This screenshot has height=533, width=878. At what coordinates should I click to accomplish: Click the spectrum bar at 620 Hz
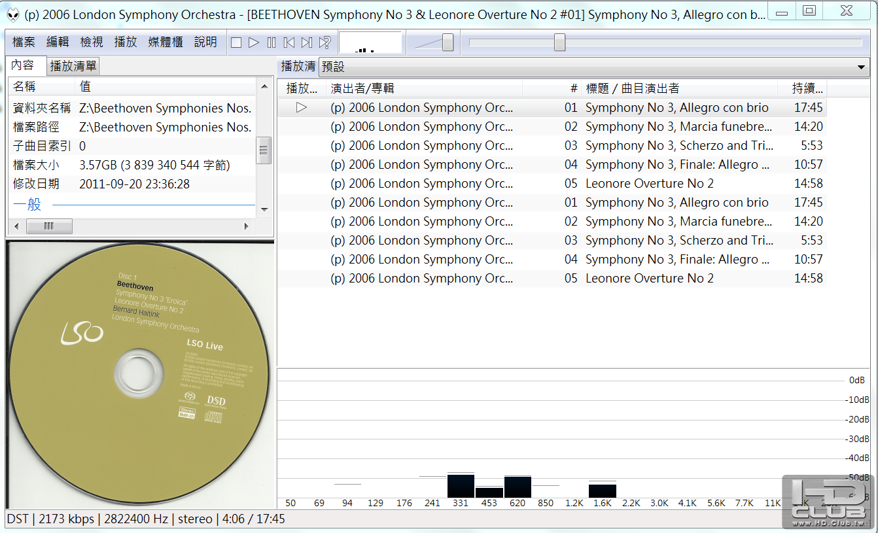[x=518, y=487]
